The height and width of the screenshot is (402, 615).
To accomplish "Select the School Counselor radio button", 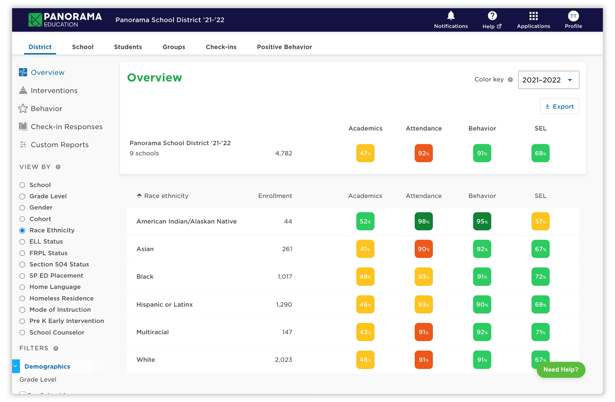I will tap(22, 332).
